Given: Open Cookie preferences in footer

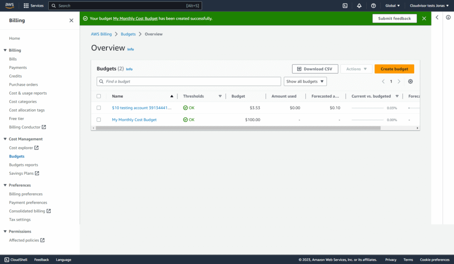Looking at the screenshot, I should click(x=434, y=260).
